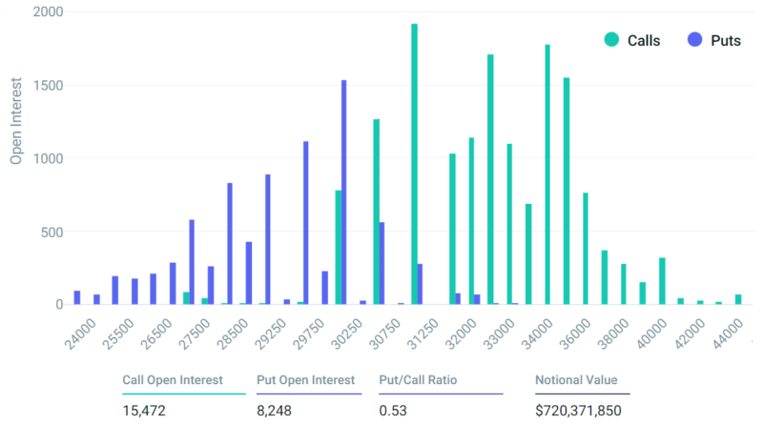The width and height of the screenshot is (763, 424).
Task: Toggle the Puts series in the legend
Action: pos(725,40)
